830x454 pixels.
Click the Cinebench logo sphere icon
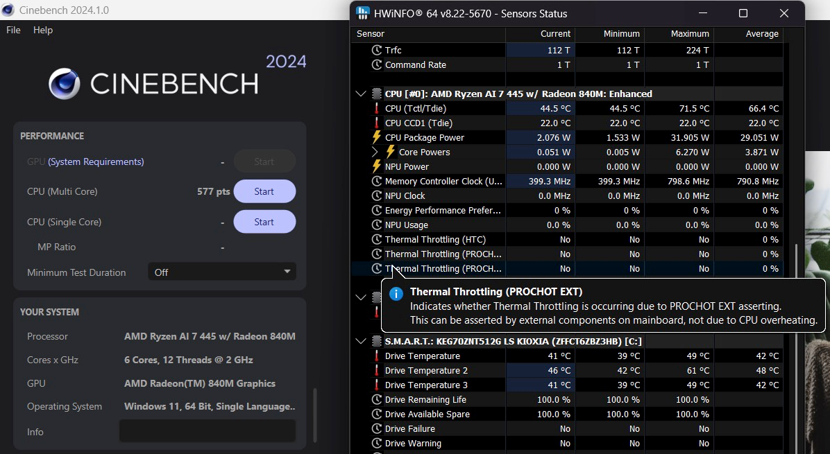(64, 83)
